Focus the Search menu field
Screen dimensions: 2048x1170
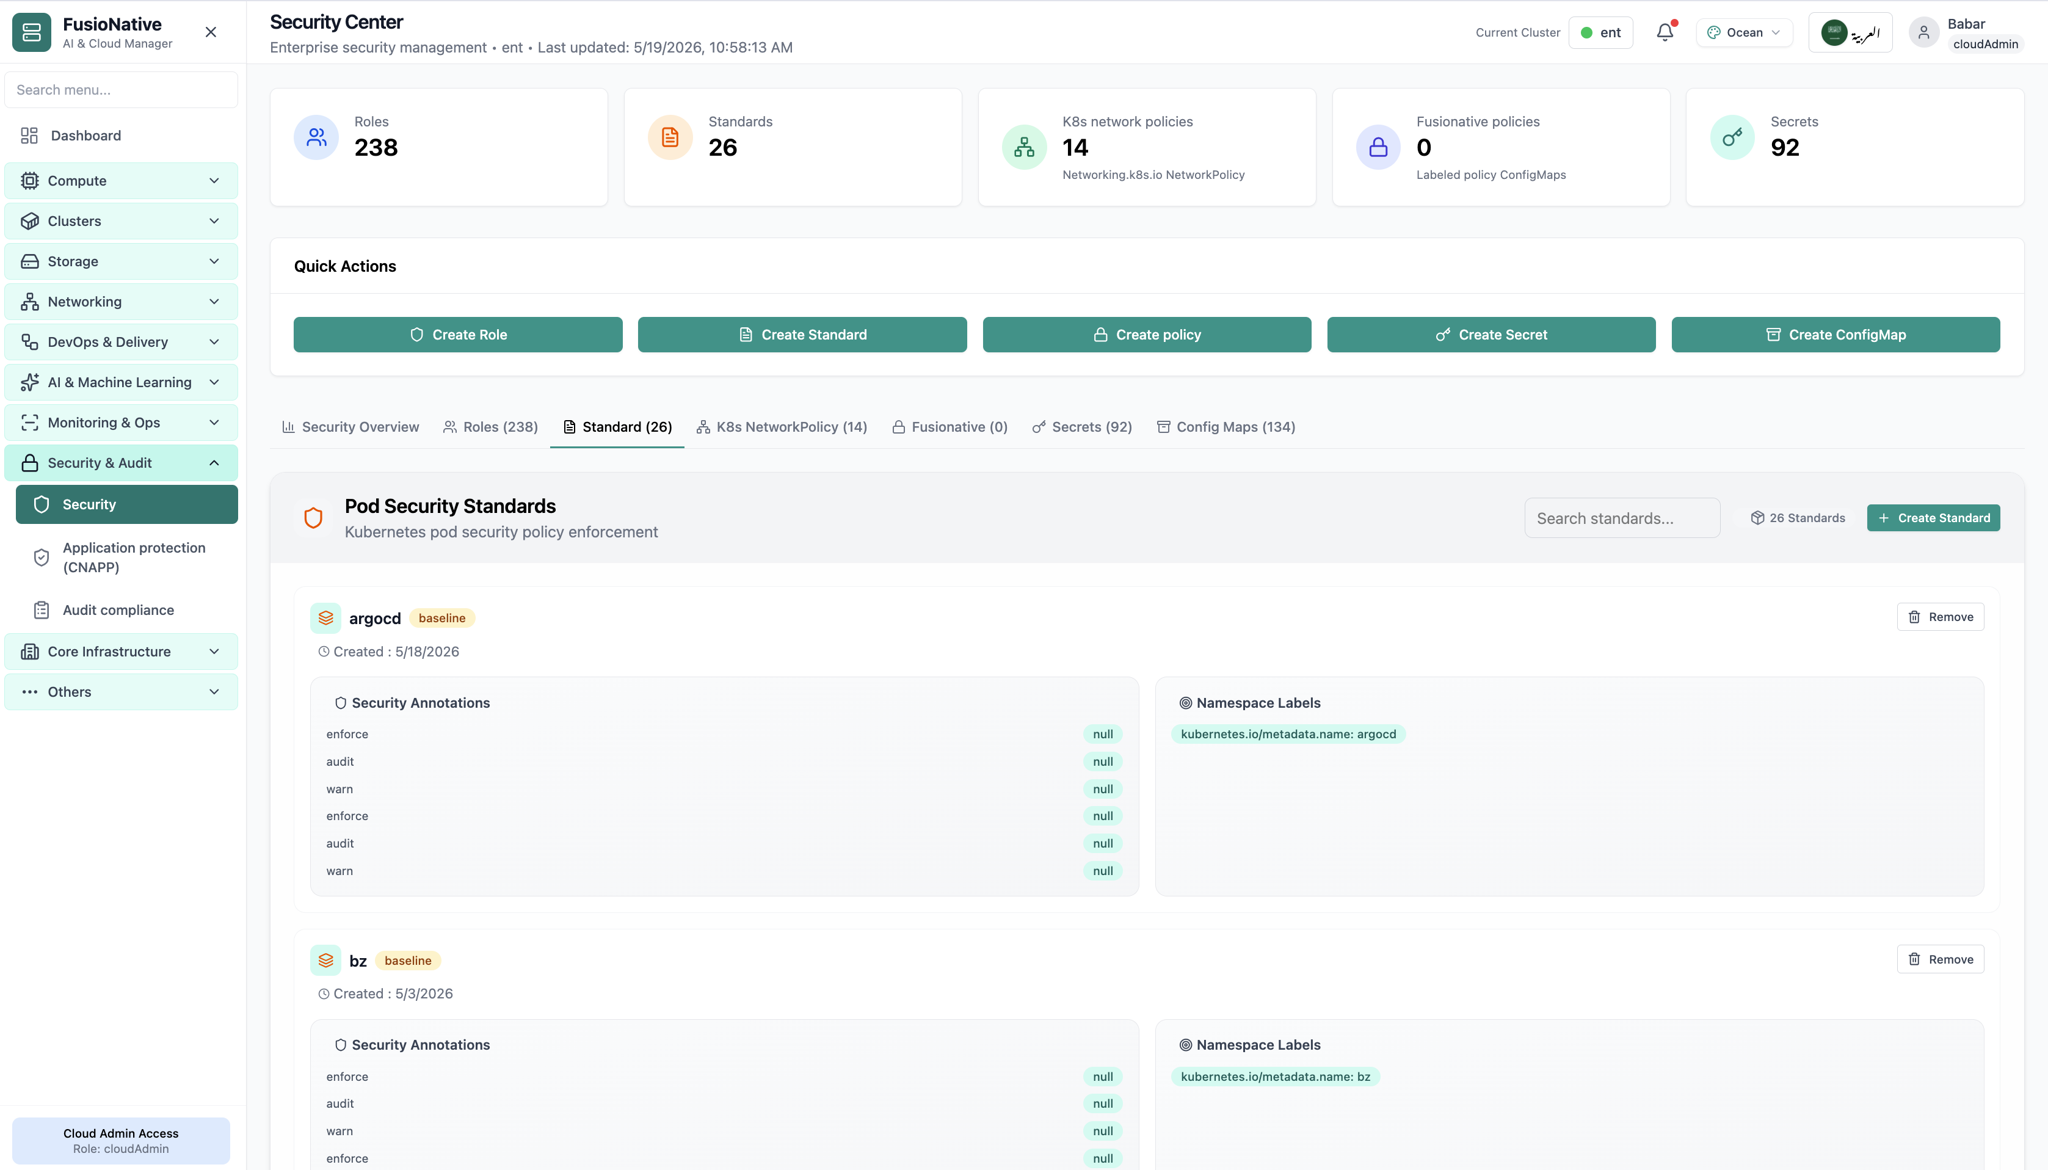tap(122, 90)
